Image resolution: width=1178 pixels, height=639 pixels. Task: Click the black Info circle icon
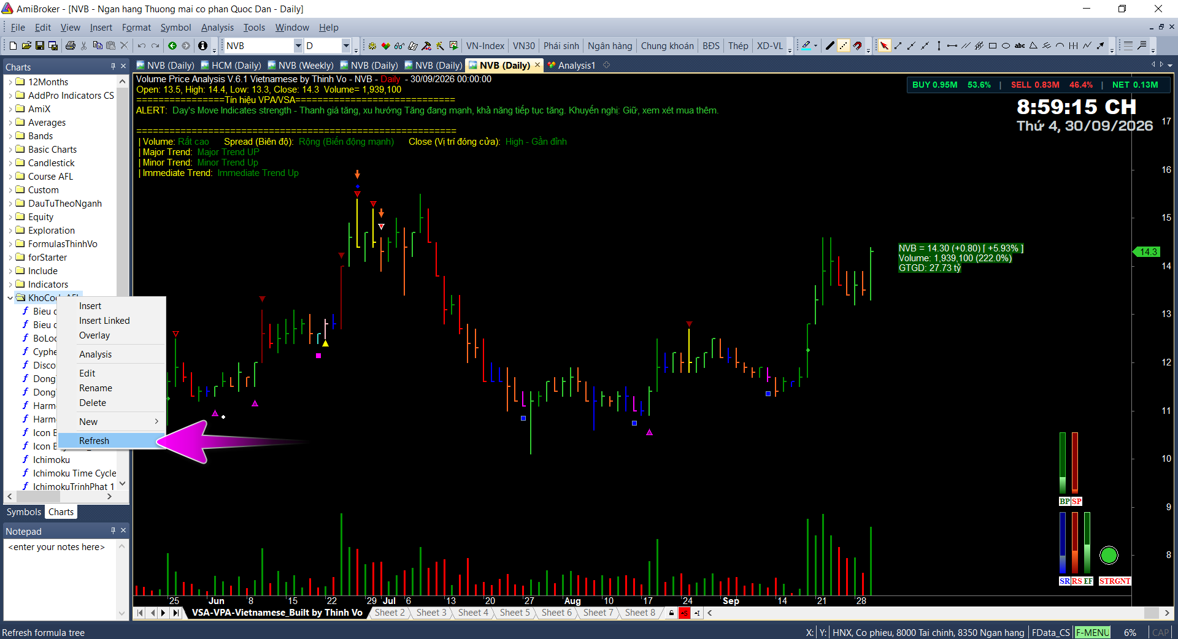point(202,46)
